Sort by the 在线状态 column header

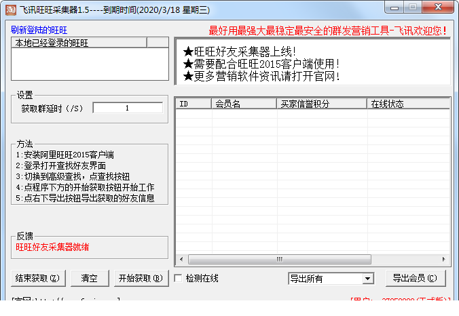click(408, 104)
